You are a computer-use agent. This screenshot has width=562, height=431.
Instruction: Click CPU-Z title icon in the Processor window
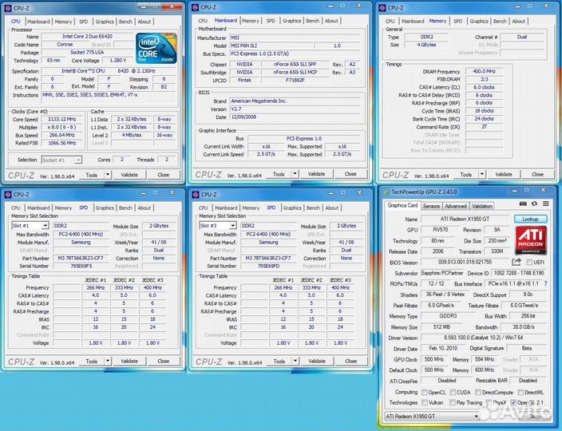click(8, 8)
